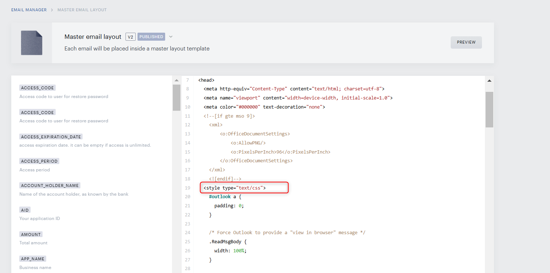
Task: Click the variables list scroll-up arrow
Action: click(x=176, y=80)
